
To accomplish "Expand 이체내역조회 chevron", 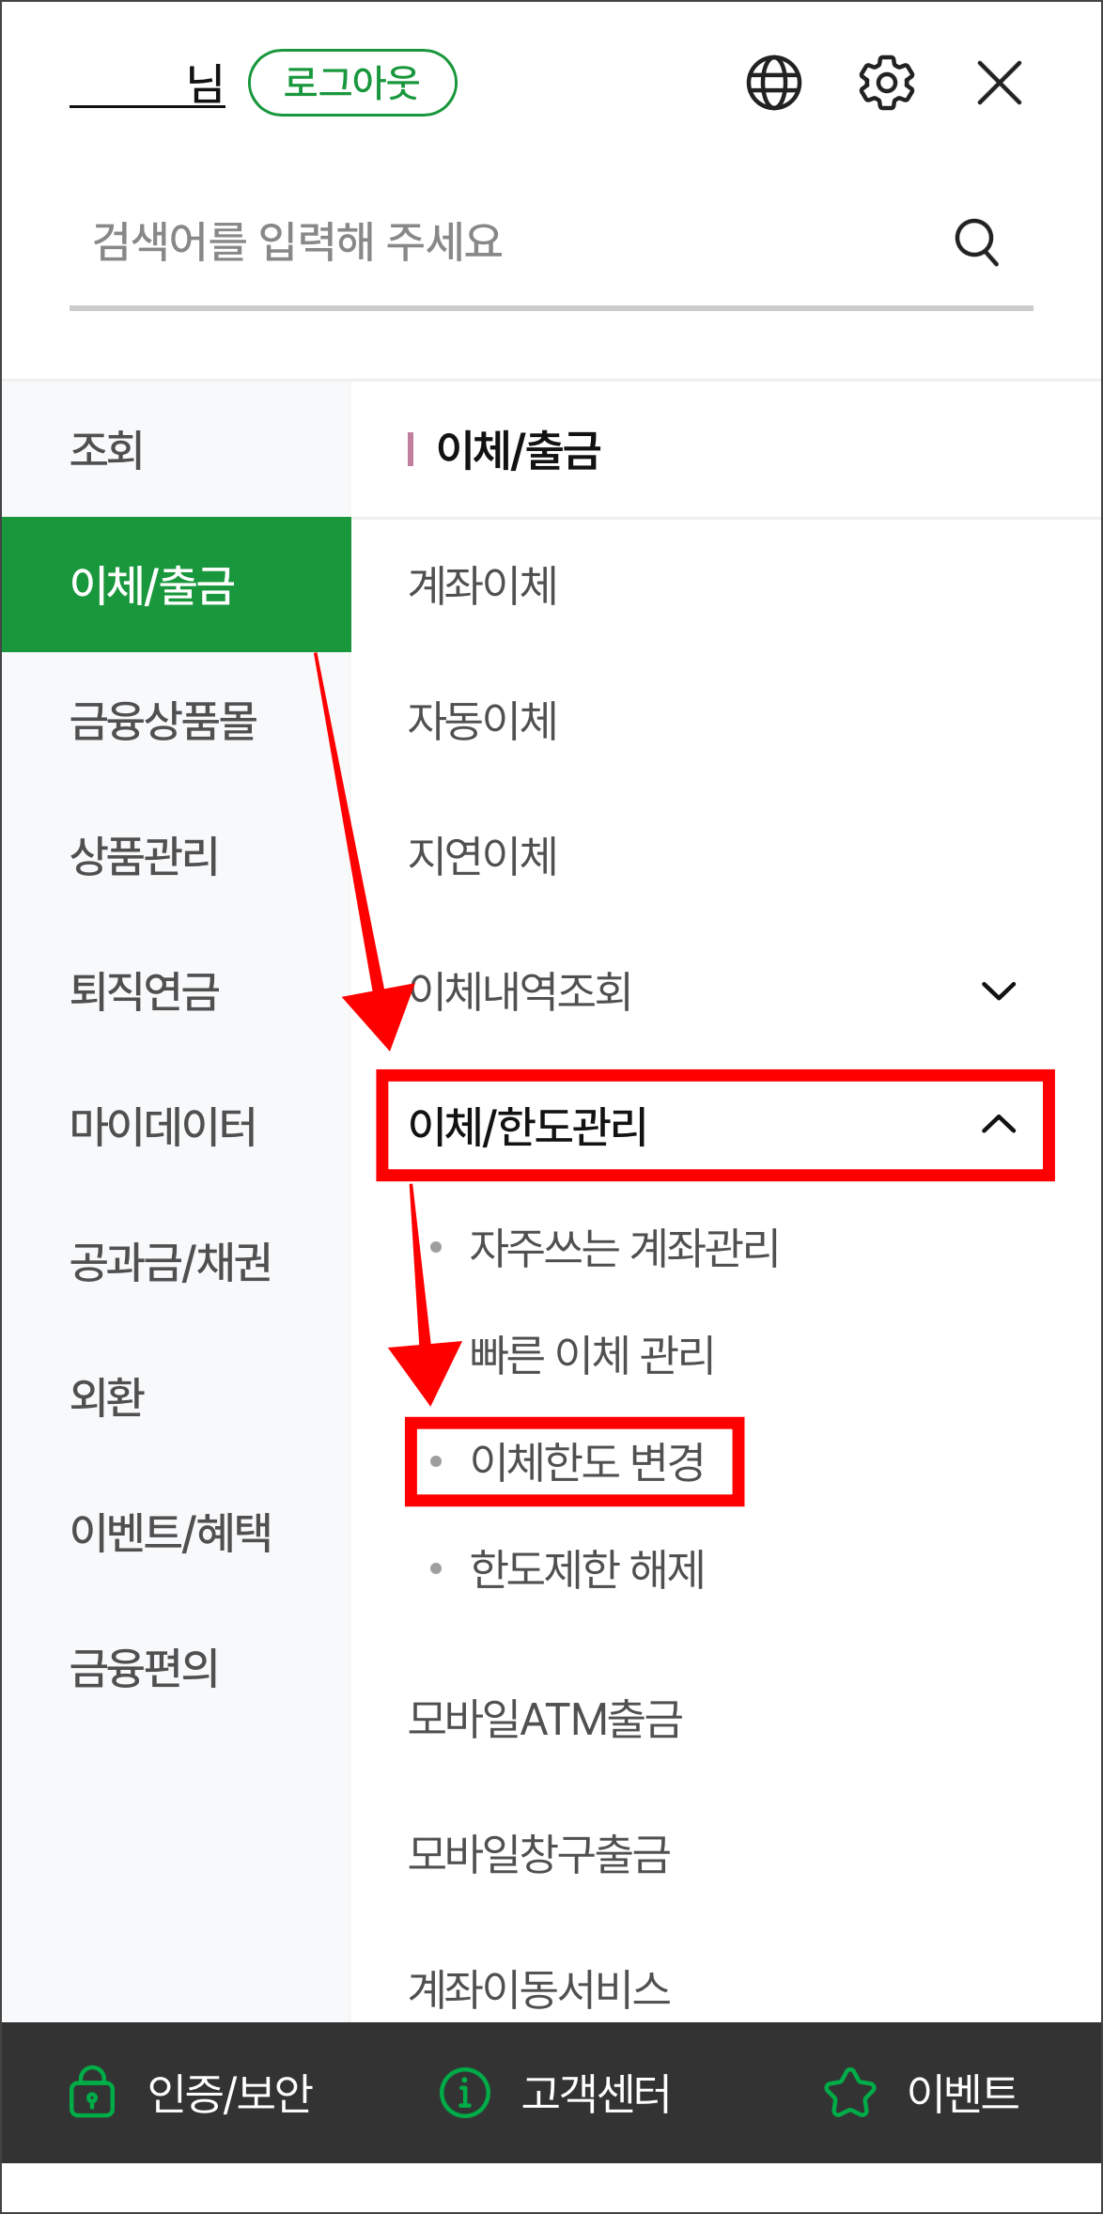I will 999,990.
